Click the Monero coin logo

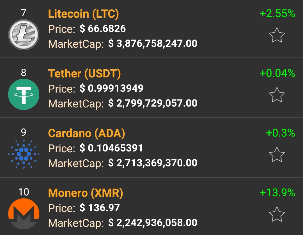[24, 214]
